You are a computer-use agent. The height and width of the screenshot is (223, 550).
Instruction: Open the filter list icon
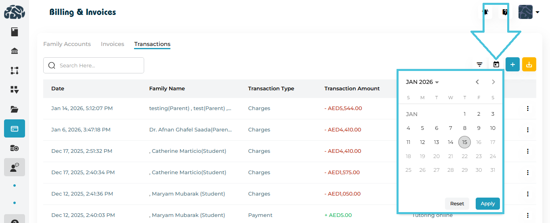pos(479,65)
